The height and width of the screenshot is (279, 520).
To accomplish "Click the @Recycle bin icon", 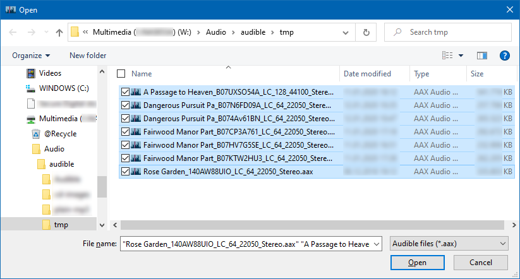I will coord(36,134).
